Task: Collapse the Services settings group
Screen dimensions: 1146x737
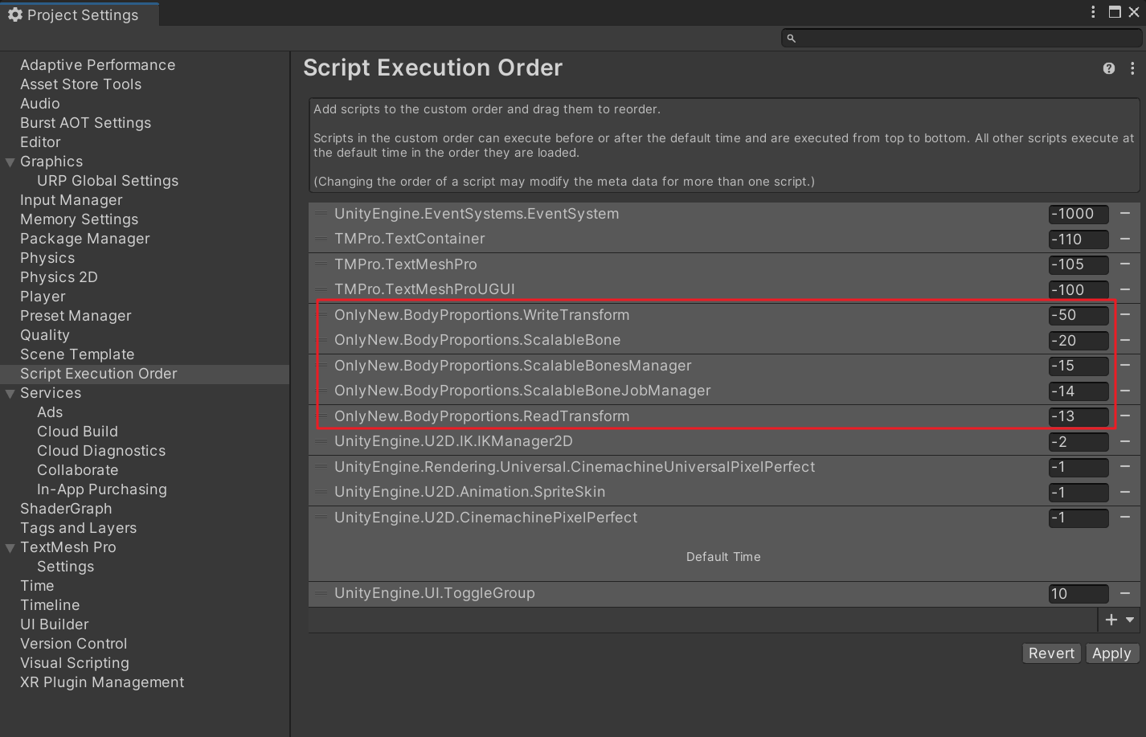Action: pos(10,393)
